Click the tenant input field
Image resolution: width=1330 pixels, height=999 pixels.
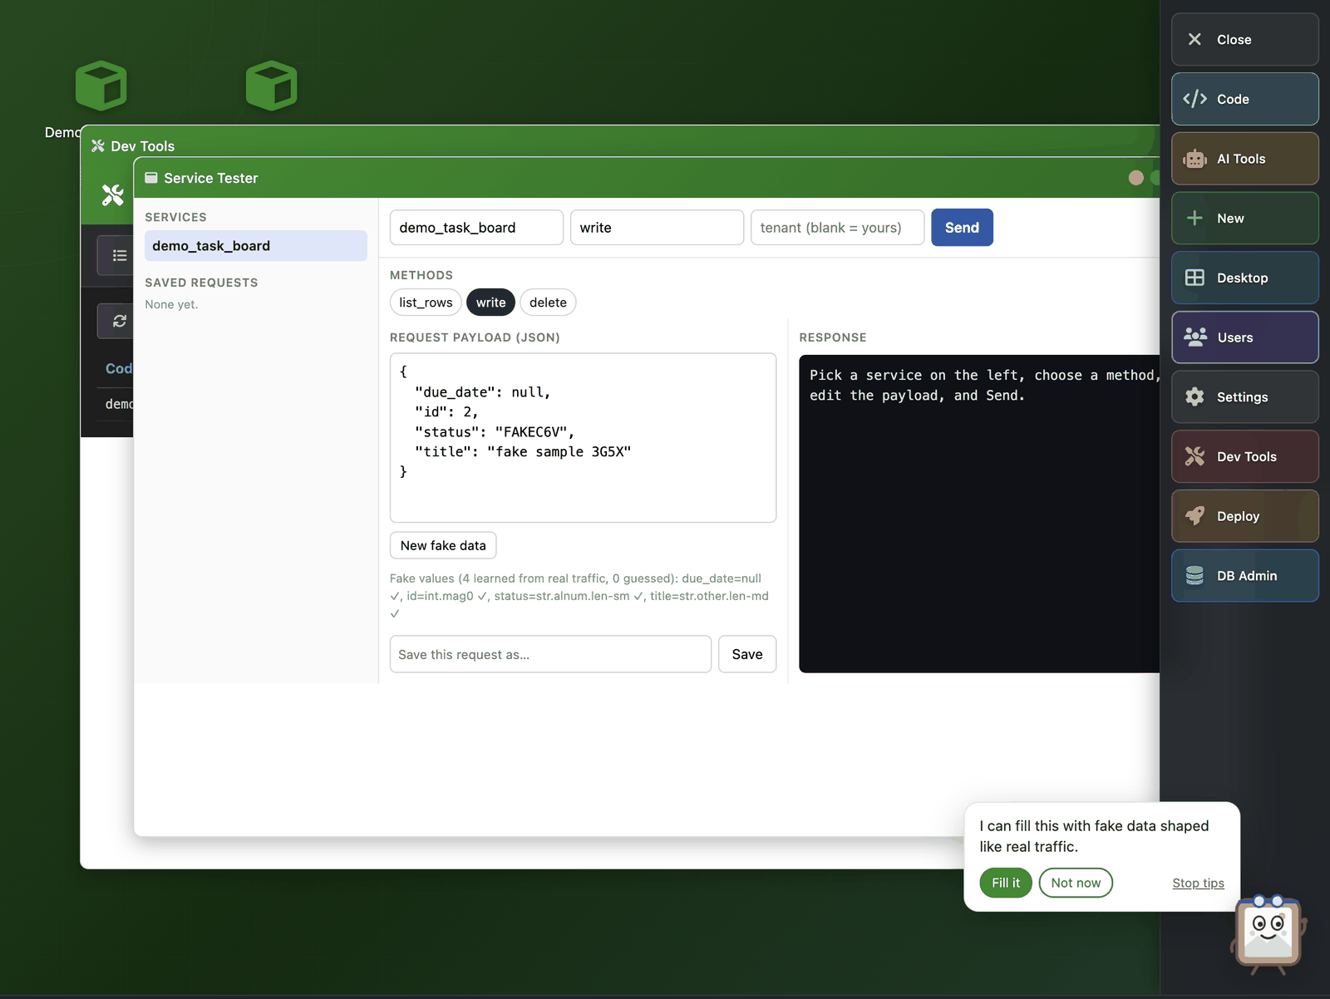(837, 228)
